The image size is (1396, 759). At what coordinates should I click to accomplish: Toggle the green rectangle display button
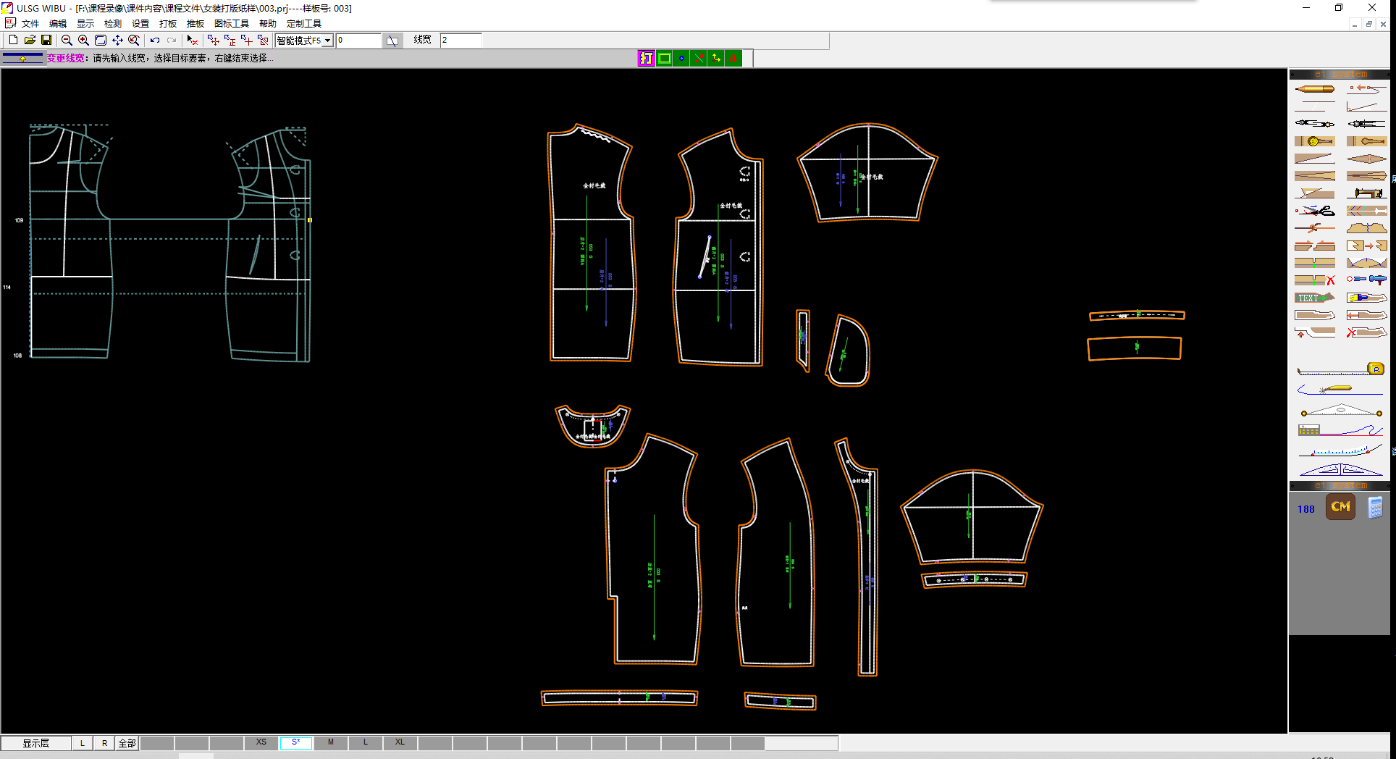pyautogui.click(x=664, y=59)
